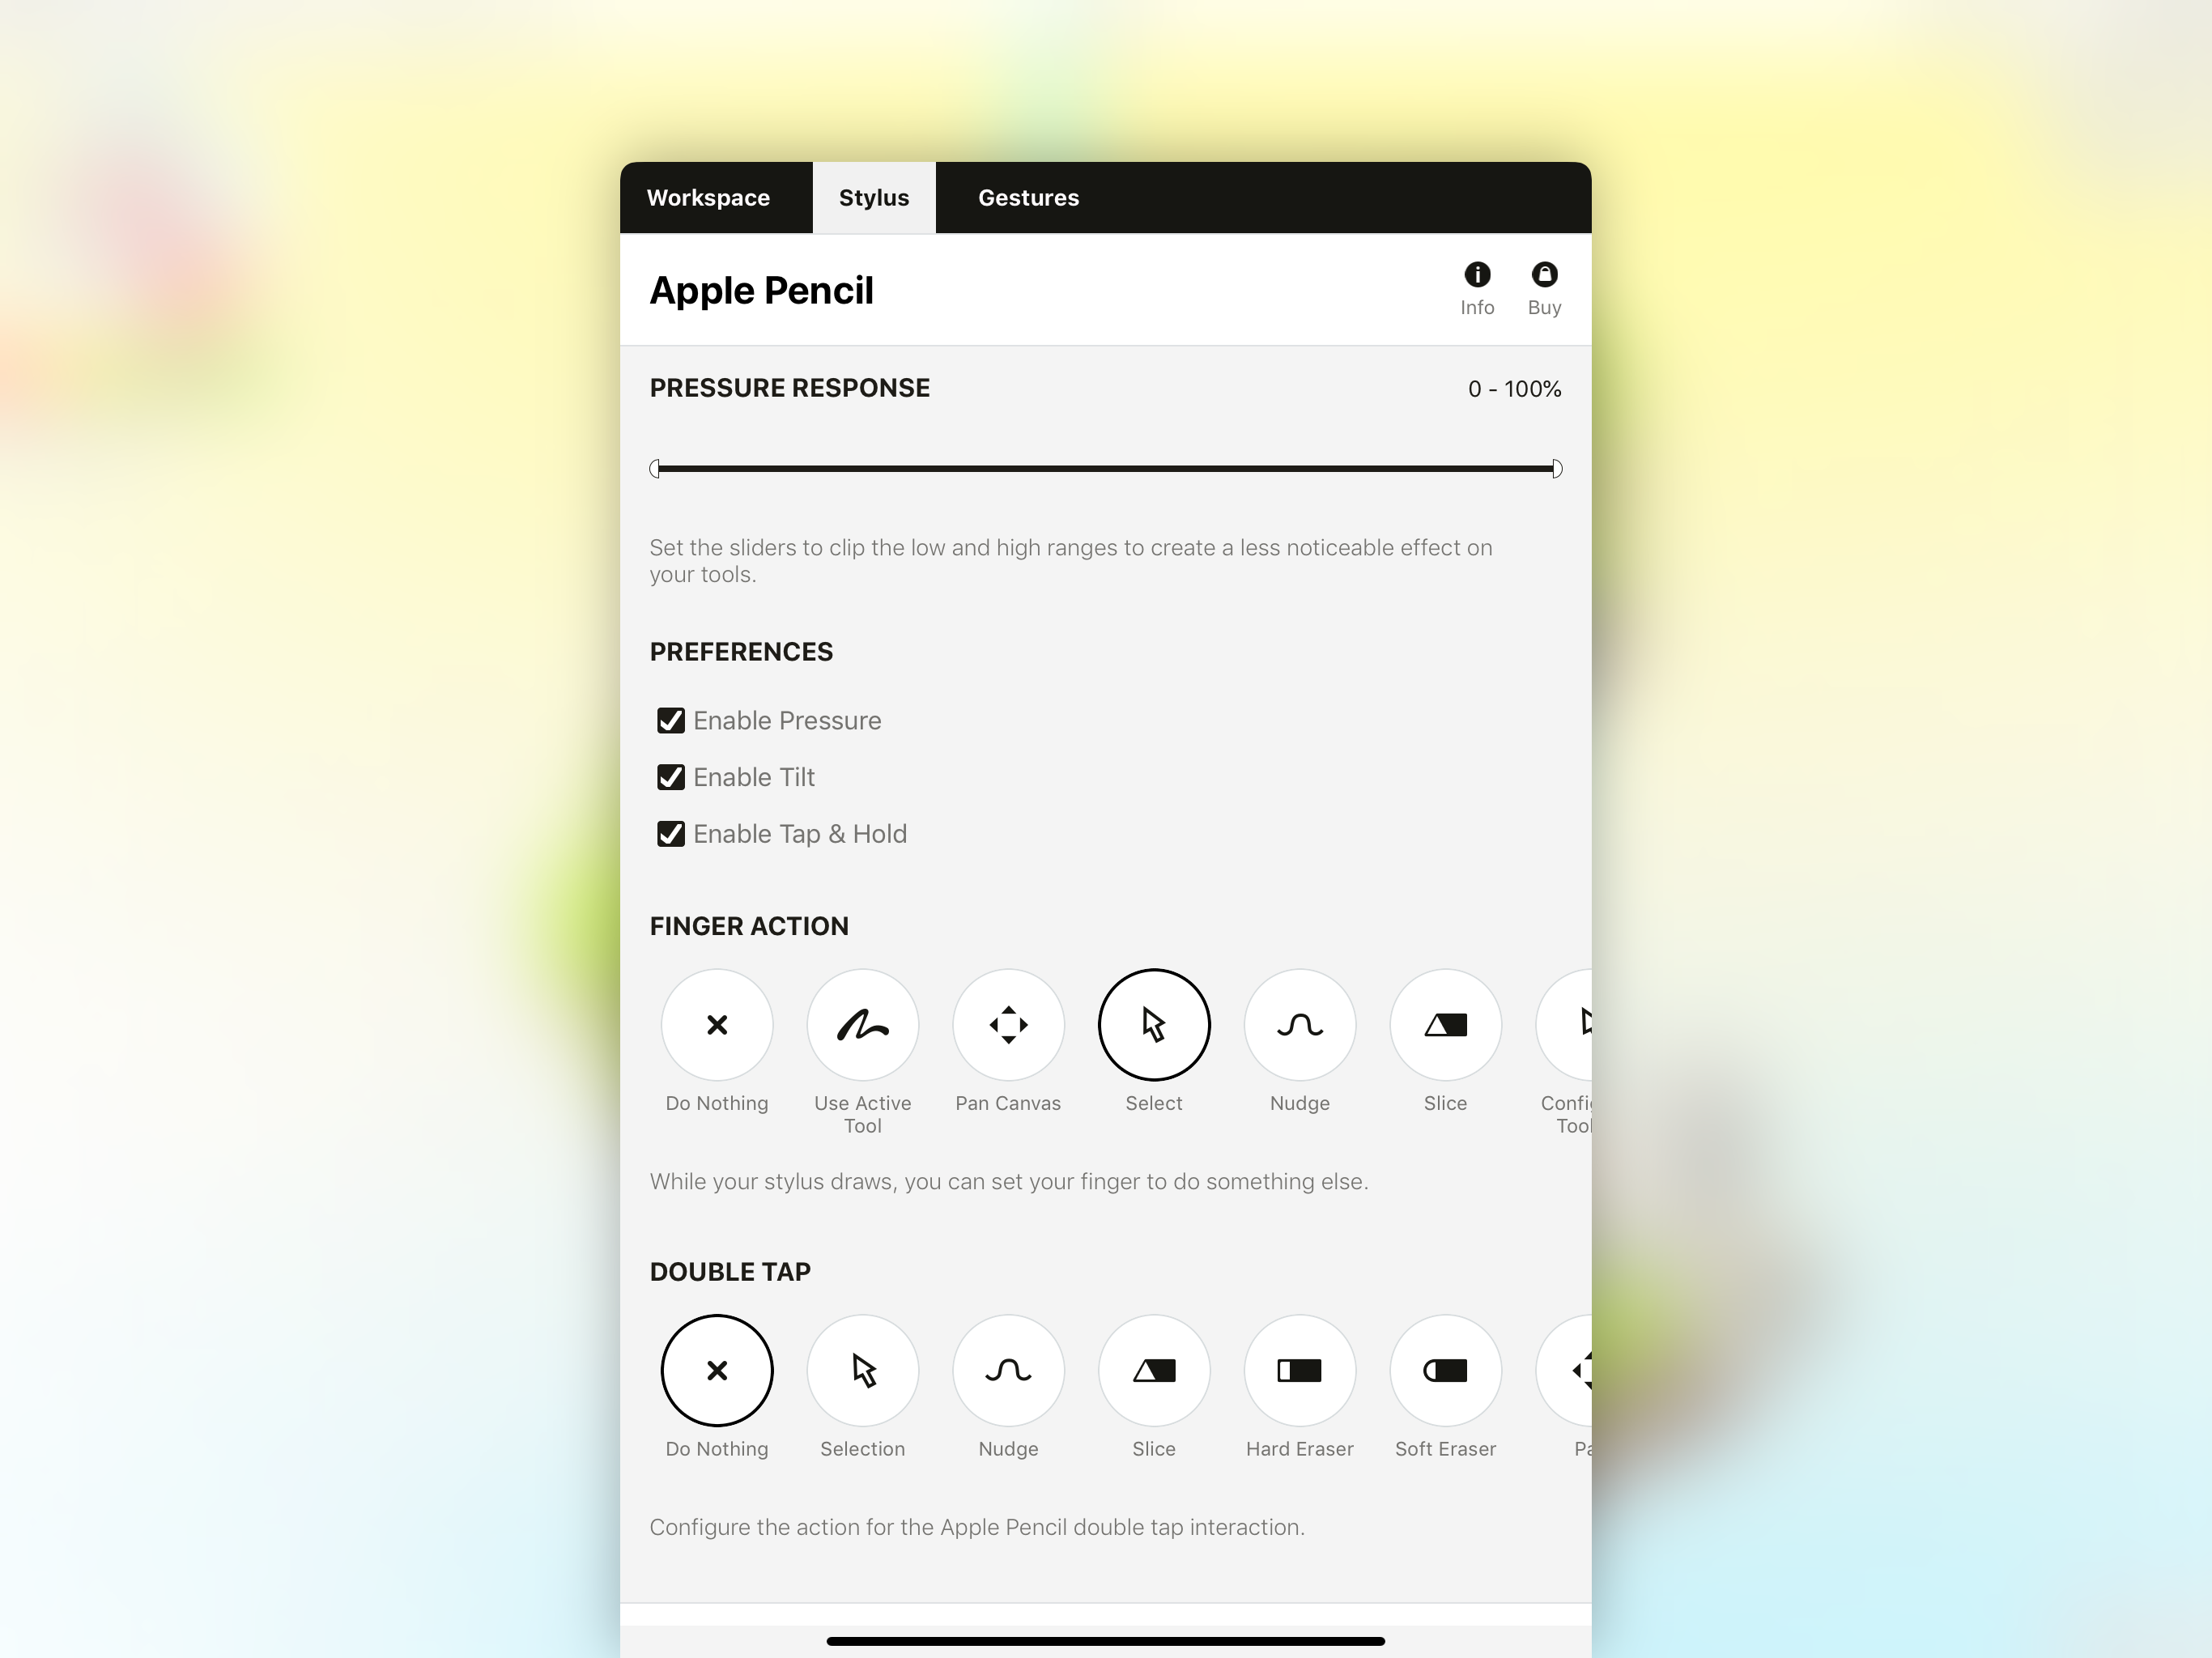Select the Pan Canvas finger action
The height and width of the screenshot is (1658, 2212).
pyautogui.click(x=1009, y=1024)
